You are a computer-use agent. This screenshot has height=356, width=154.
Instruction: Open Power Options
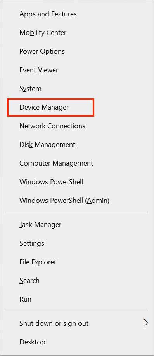coord(77,51)
